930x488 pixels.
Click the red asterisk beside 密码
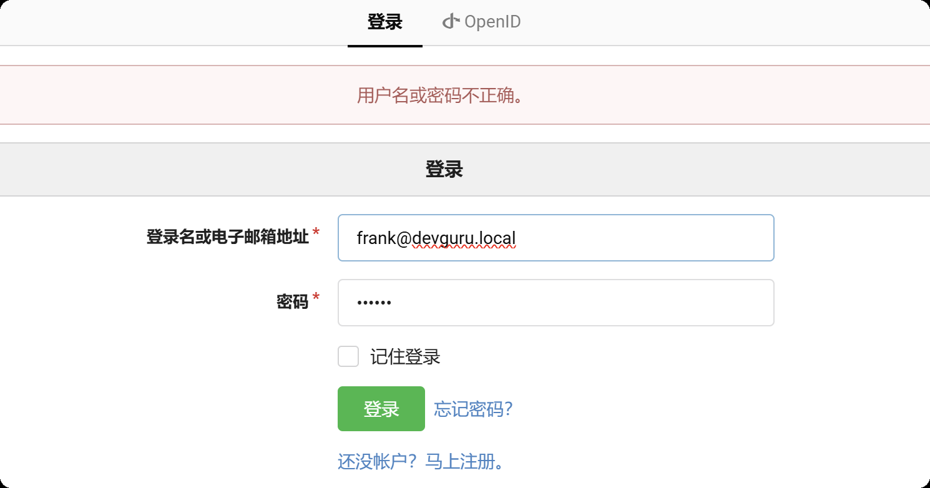316,299
